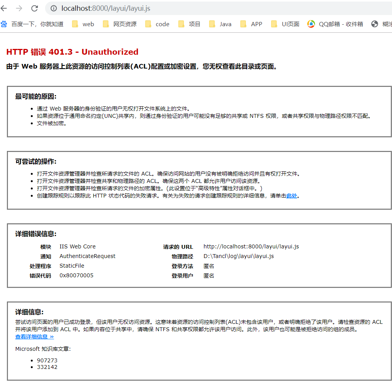
Task: Open the 查看详细信息 link
Action: coord(34,337)
